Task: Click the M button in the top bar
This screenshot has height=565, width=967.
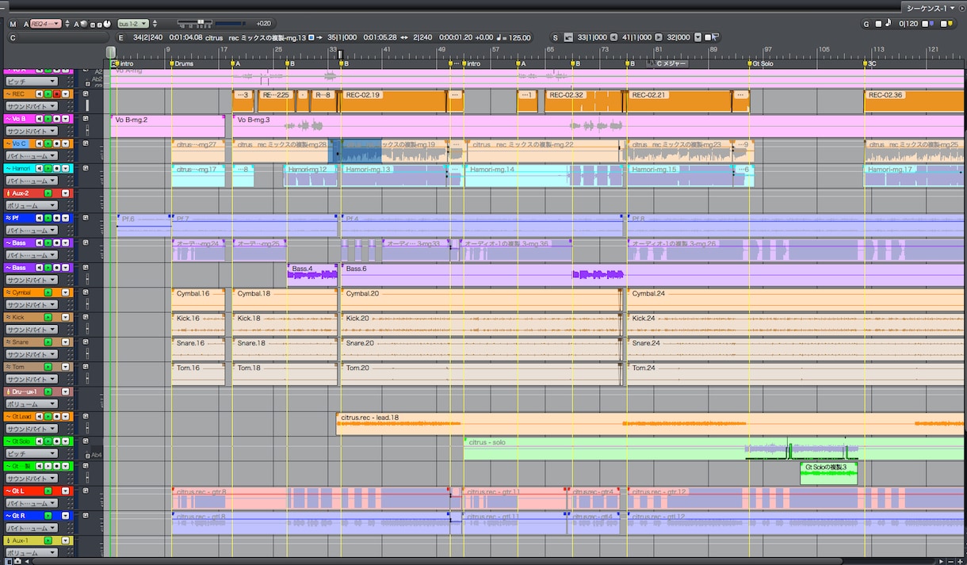Action: (13, 24)
